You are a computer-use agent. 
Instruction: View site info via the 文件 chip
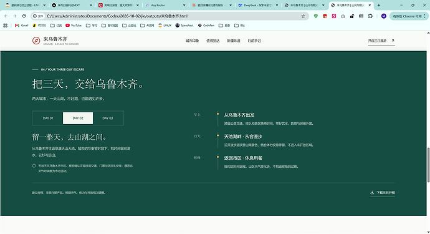point(38,16)
